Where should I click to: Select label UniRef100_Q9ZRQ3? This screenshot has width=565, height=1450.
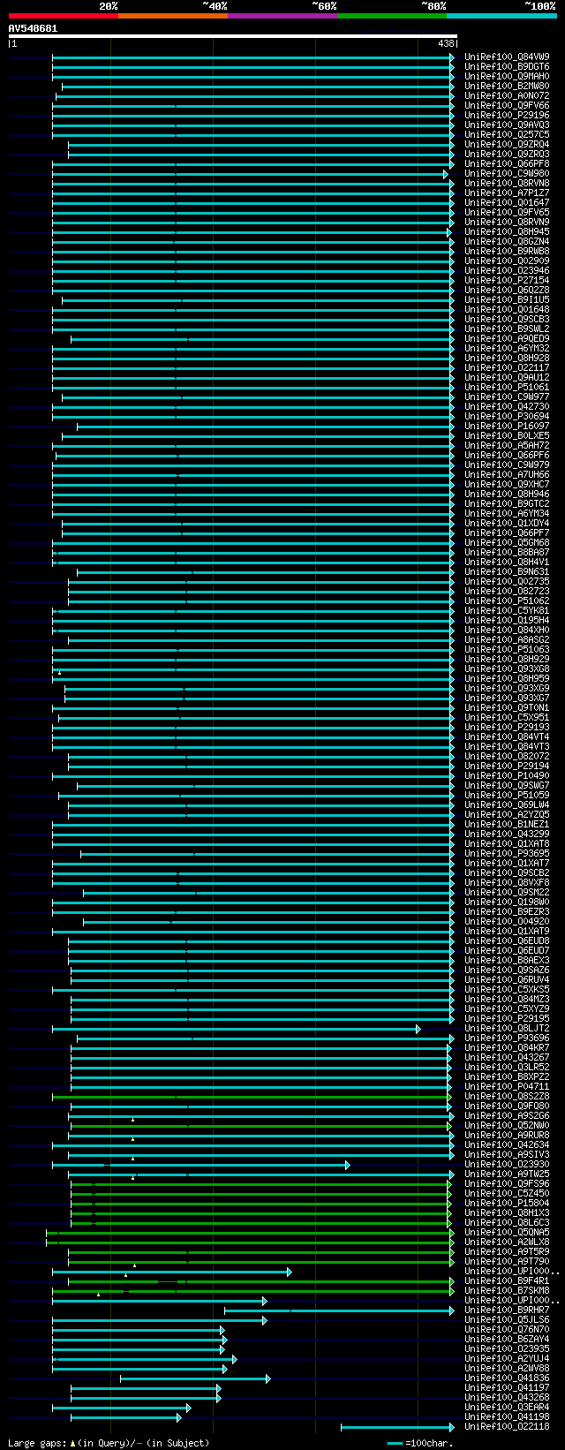507,155
